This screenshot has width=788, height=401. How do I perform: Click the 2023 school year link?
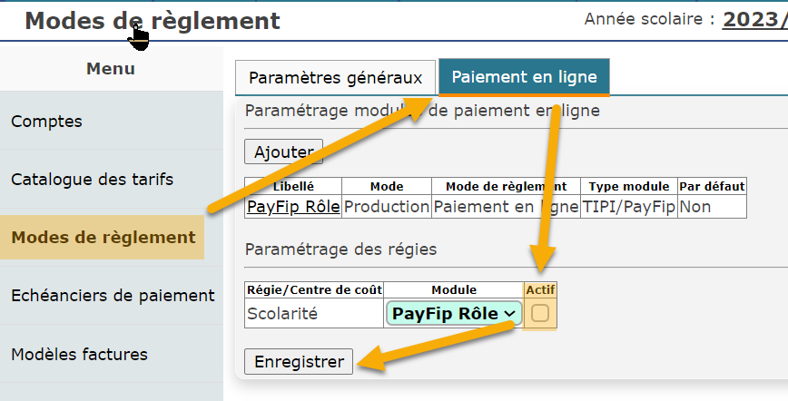point(754,20)
